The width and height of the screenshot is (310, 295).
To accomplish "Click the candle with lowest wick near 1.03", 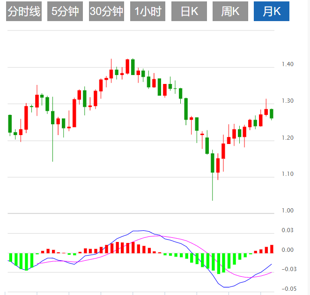I will [213, 163].
